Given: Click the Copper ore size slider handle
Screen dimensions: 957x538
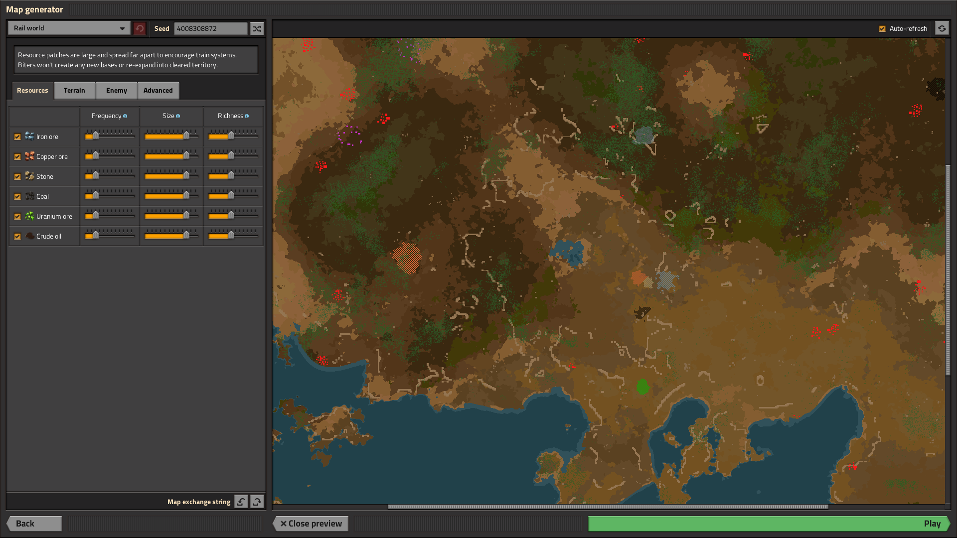Looking at the screenshot, I should click(x=186, y=155).
